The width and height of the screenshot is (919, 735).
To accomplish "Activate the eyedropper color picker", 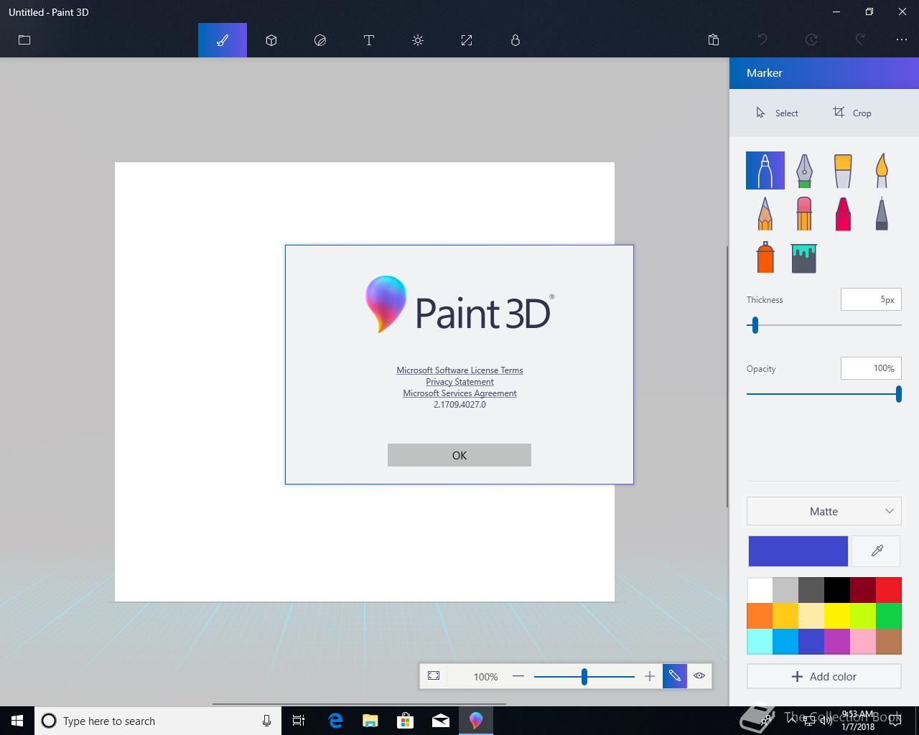I will [877, 551].
